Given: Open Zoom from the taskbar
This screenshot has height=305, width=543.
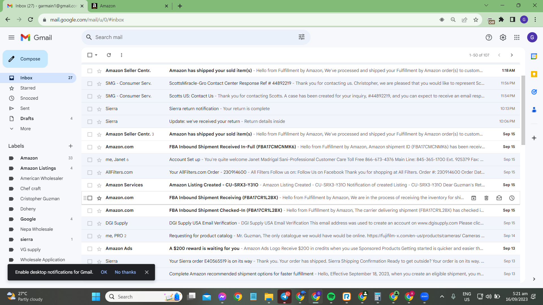Looking at the screenshot, I should (x=425, y=297).
